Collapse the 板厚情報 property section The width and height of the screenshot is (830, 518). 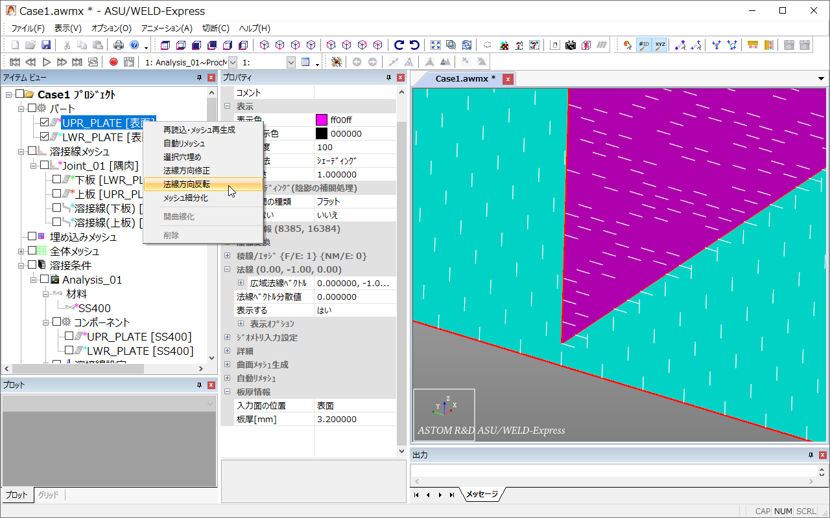[x=227, y=392]
